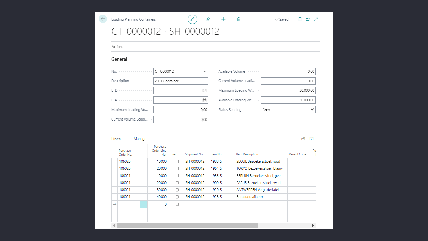The width and height of the screenshot is (428, 241).
Task: Check the box in BERLIJN Bezoekersstoel row
Action: click(x=177, y=176)
